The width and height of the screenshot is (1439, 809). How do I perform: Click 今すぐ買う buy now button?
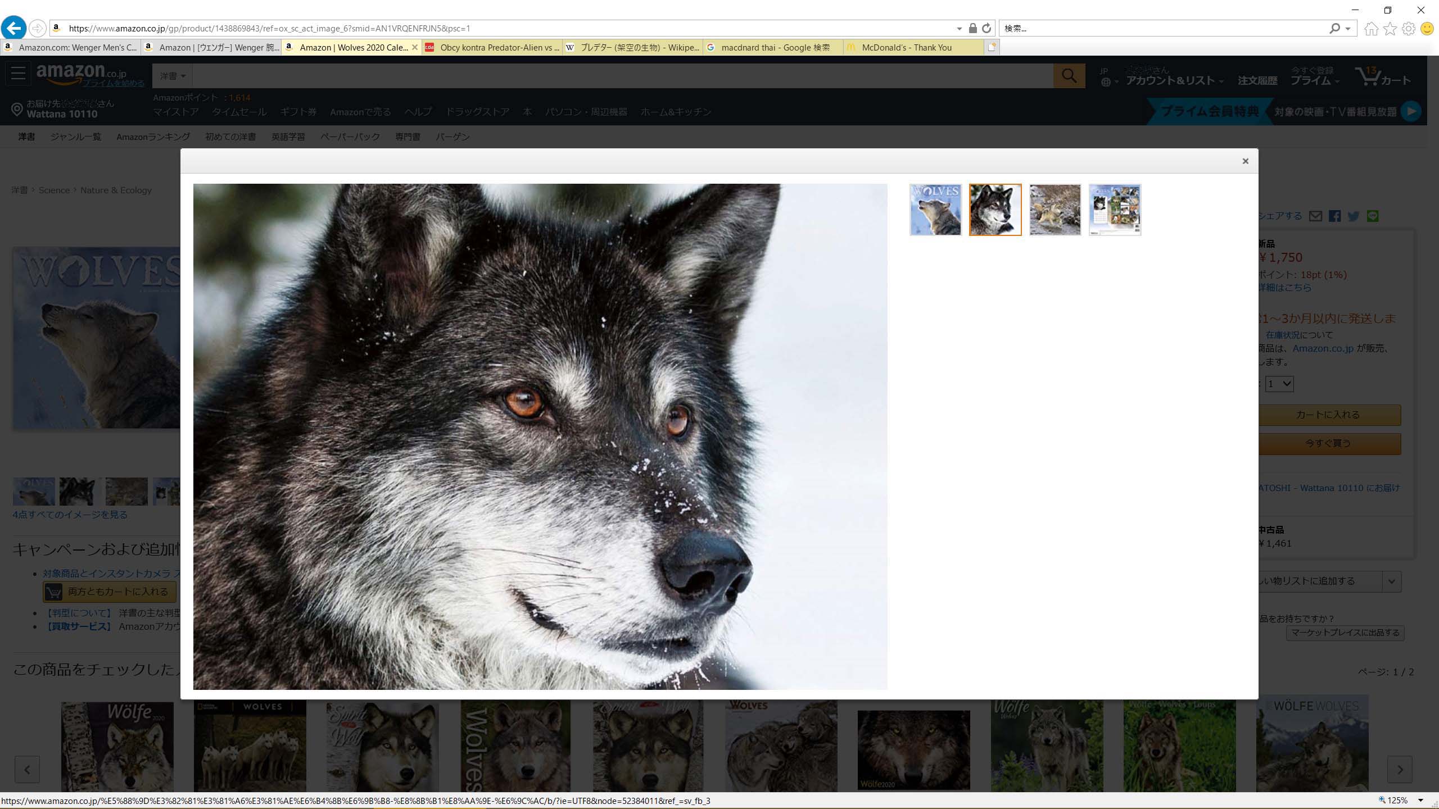coord(1329,443)
